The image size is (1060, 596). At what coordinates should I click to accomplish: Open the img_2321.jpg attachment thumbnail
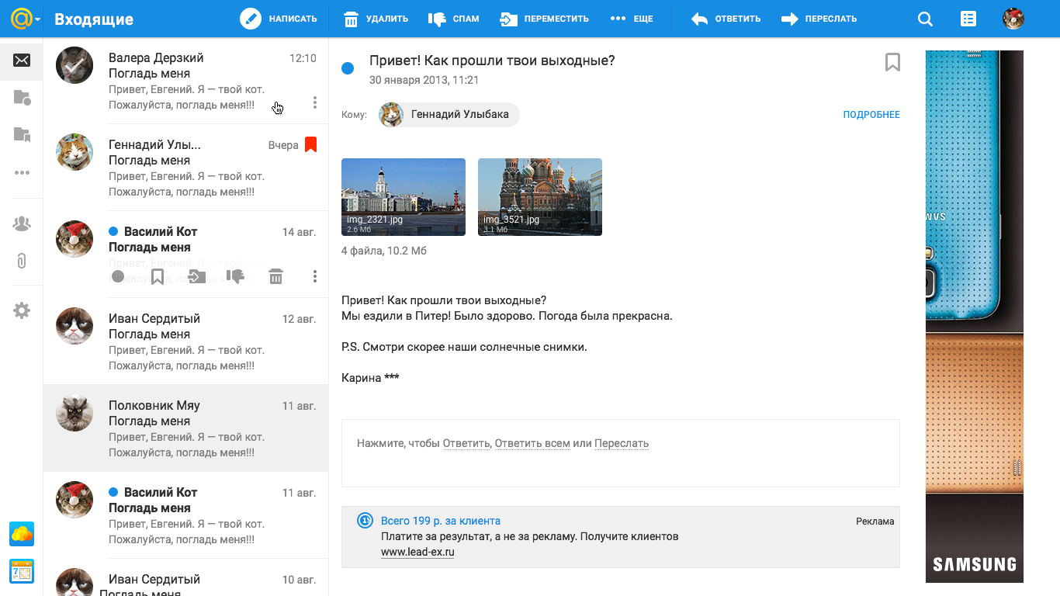(403, 196)
